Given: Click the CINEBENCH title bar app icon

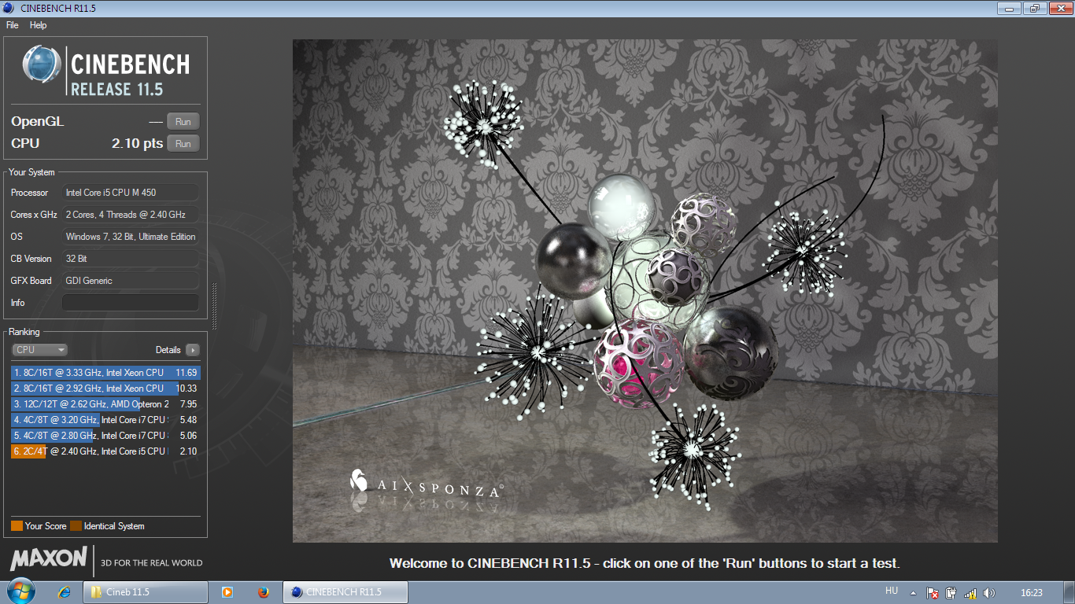Looking at the screenshot, I should point(9,8).
